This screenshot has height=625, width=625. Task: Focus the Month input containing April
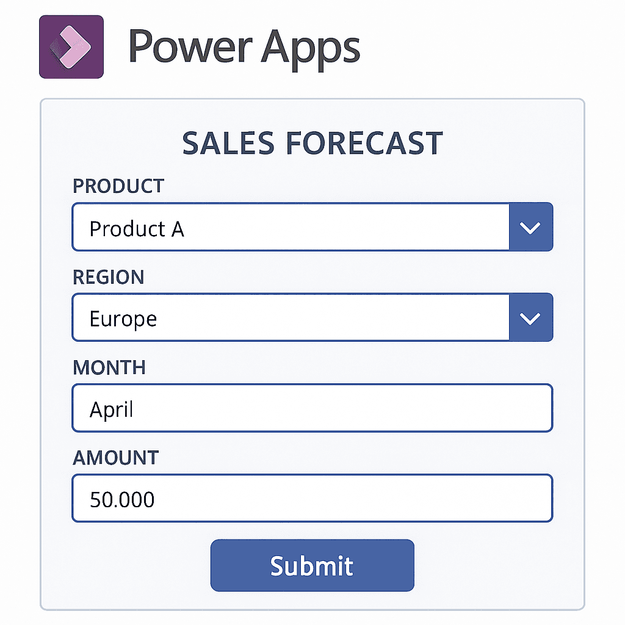click(312, 408)
